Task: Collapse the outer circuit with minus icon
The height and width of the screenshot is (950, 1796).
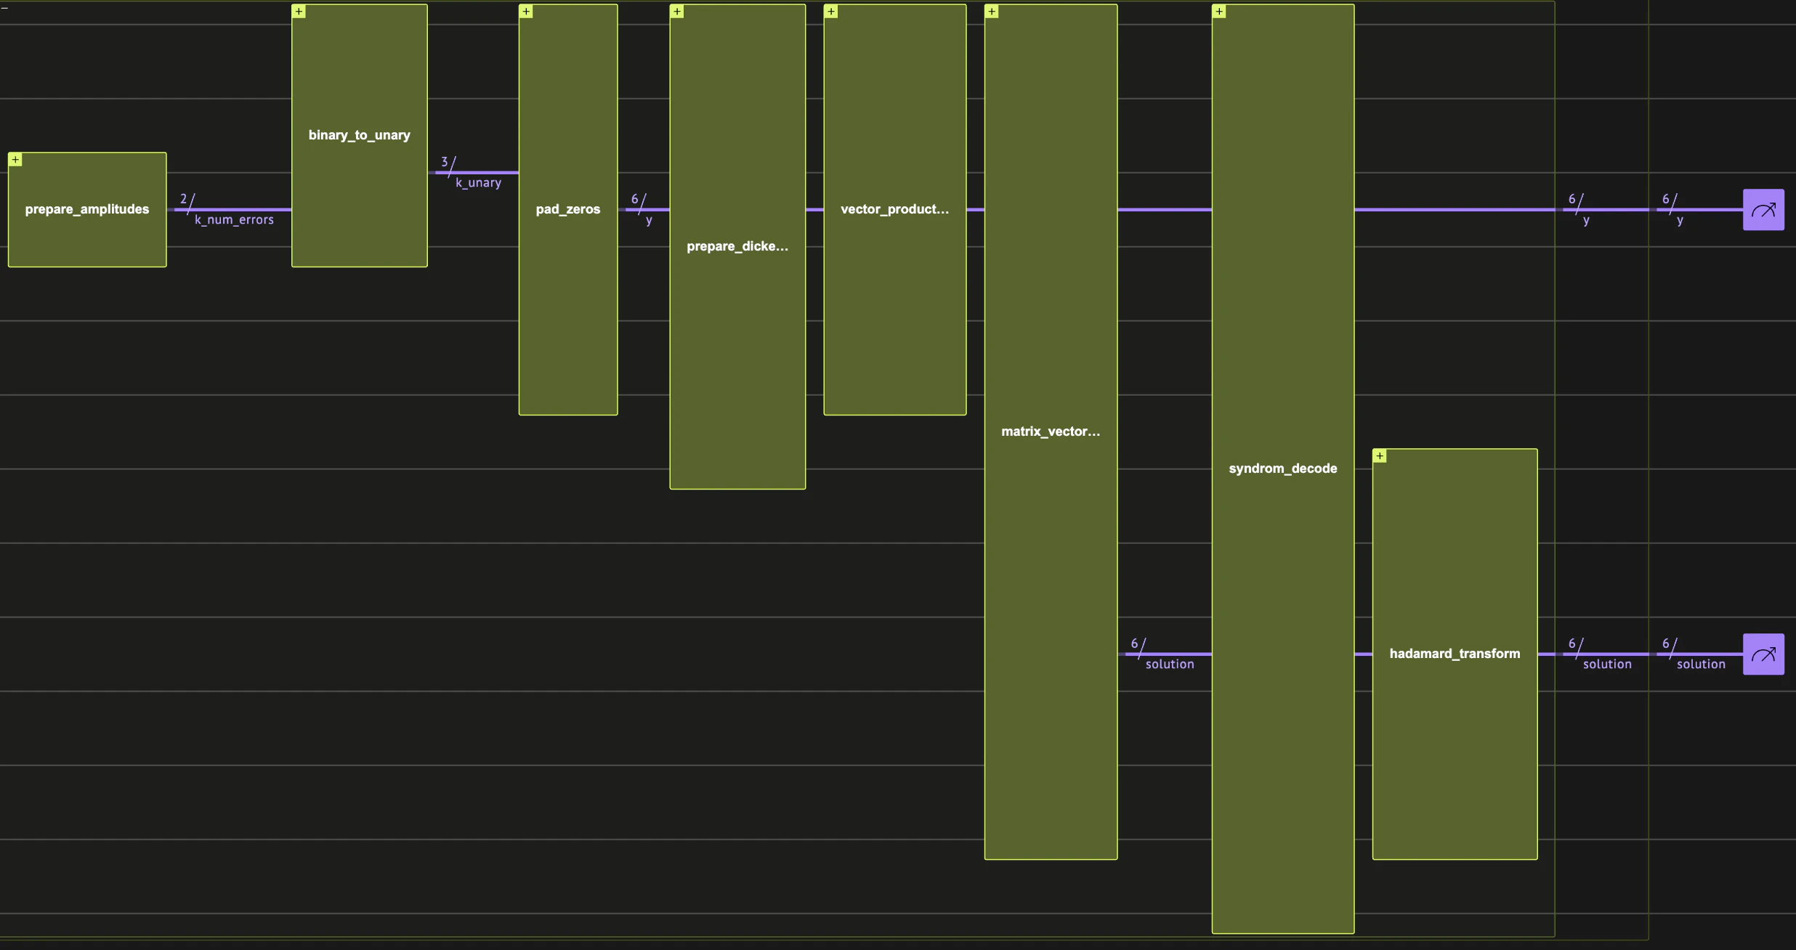Action: point(4,7)
